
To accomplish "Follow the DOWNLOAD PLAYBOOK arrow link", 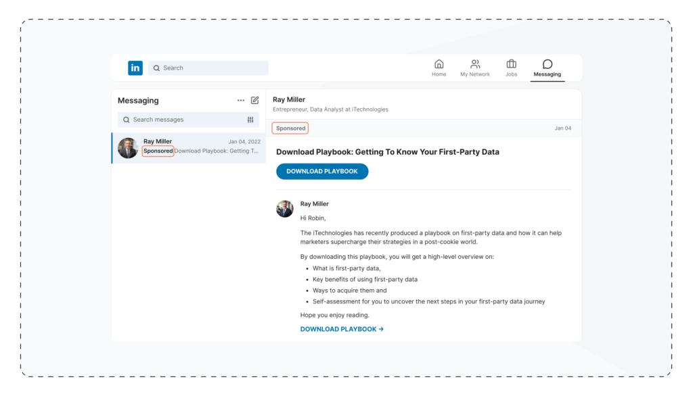I will point(342,329).
